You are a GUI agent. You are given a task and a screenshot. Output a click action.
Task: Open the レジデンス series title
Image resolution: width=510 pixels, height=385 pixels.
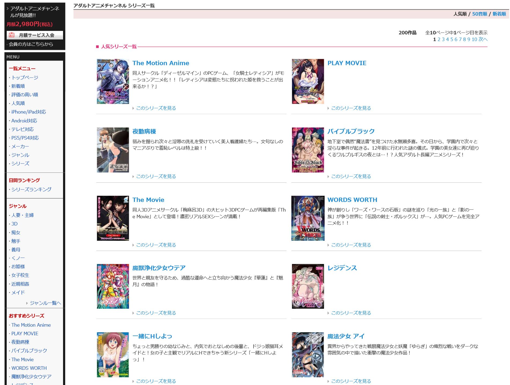click(342, 268)
